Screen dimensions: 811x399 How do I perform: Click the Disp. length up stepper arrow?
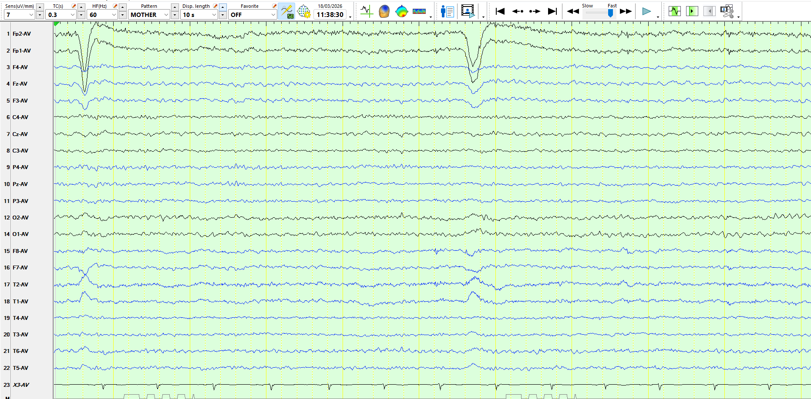point(222,7)
